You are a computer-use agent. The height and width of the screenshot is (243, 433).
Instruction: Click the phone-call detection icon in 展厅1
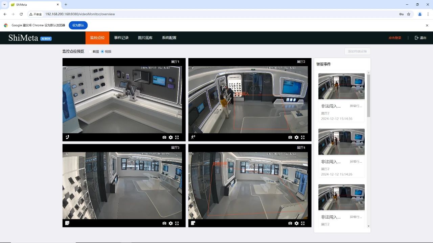67,137
